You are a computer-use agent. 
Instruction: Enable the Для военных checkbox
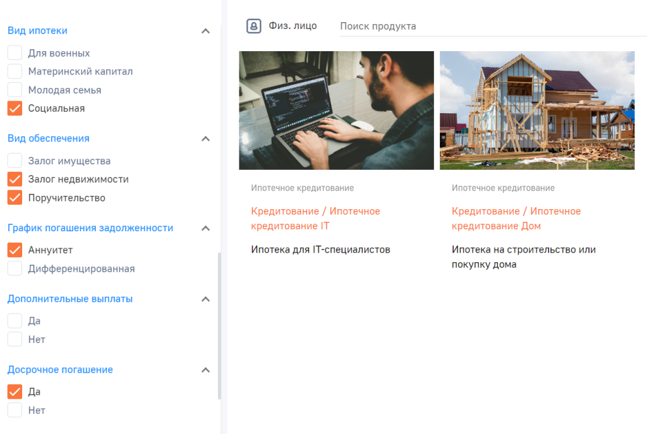(15, 53)
